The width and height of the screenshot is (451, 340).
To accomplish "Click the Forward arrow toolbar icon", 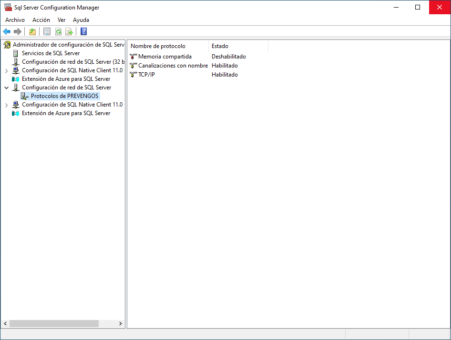I will (x=18, y=32).
